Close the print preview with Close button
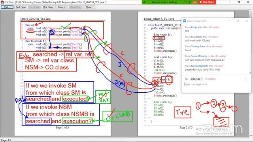 89,7
